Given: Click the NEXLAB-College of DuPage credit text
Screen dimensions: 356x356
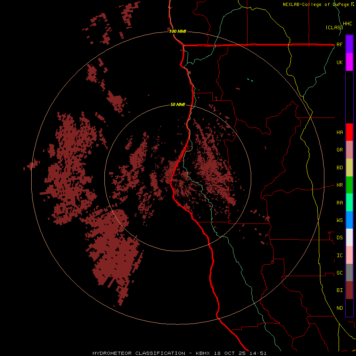Looking at the screenshot, I should point(316,4).
